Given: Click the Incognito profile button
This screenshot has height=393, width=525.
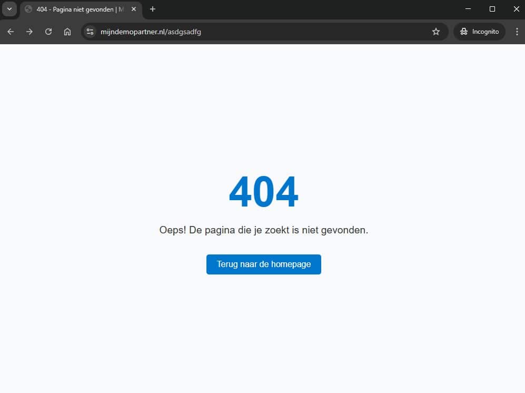Looking at the screenshot, I should tap(479, 32).
